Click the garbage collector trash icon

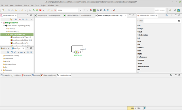145,108
